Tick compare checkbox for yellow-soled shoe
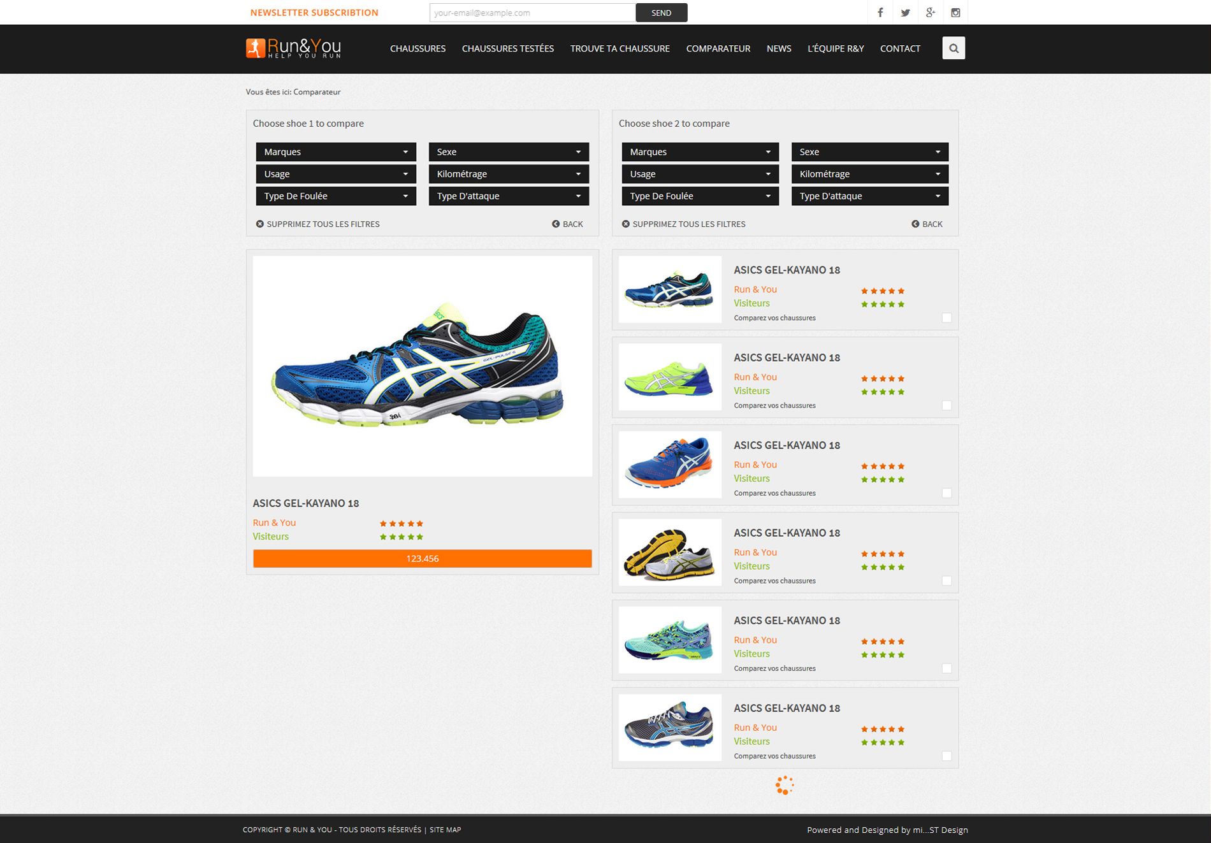The image size is (1211, 843). (x=946, y=580)
